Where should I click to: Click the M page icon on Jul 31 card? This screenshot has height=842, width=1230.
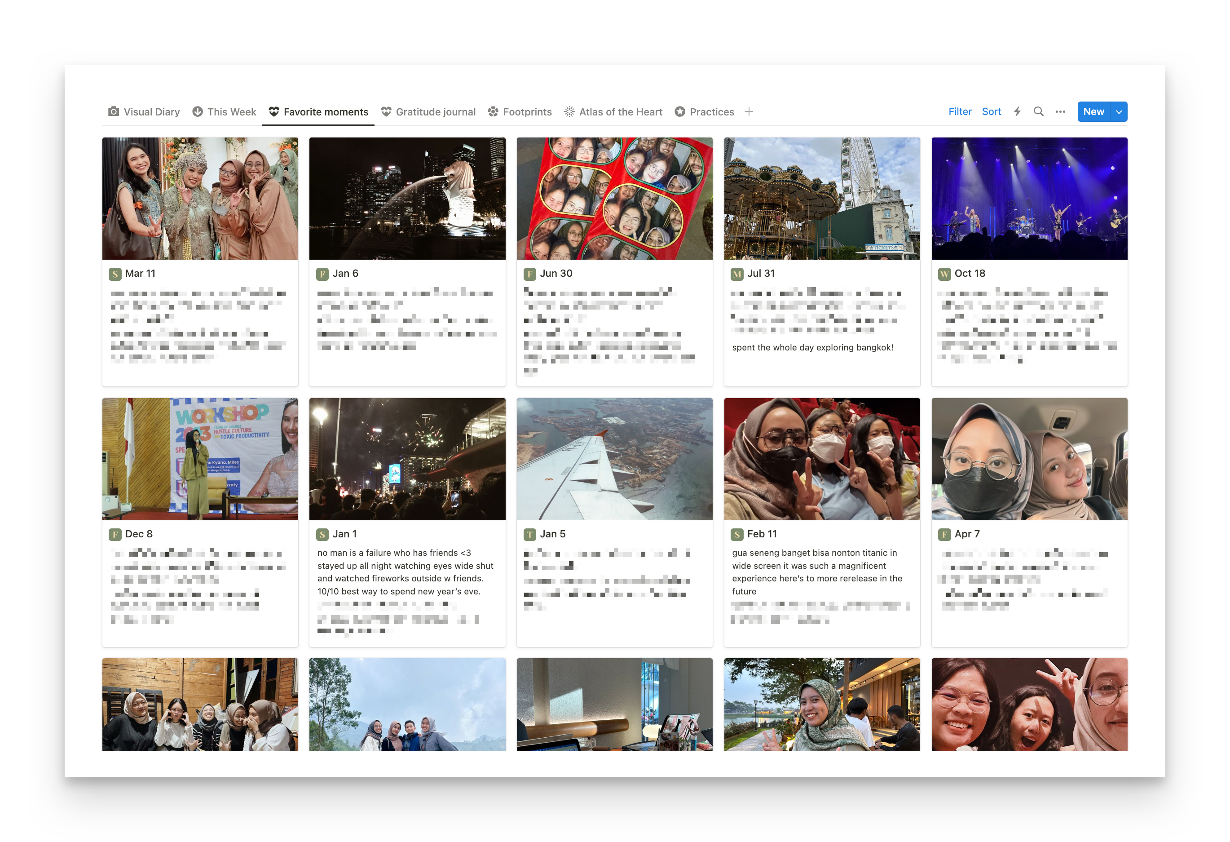click(737, 274)
